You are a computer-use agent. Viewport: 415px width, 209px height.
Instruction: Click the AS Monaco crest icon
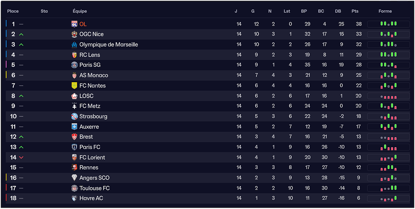click(x=74, y=75)
